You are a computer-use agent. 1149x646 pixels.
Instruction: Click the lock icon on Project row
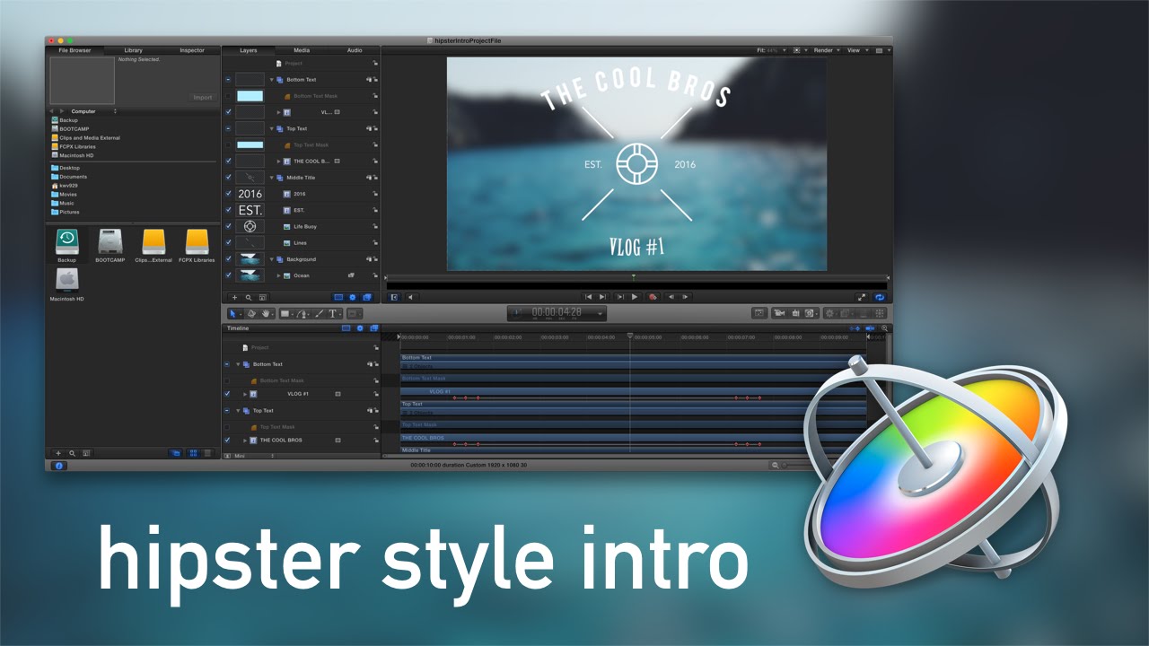374,64
